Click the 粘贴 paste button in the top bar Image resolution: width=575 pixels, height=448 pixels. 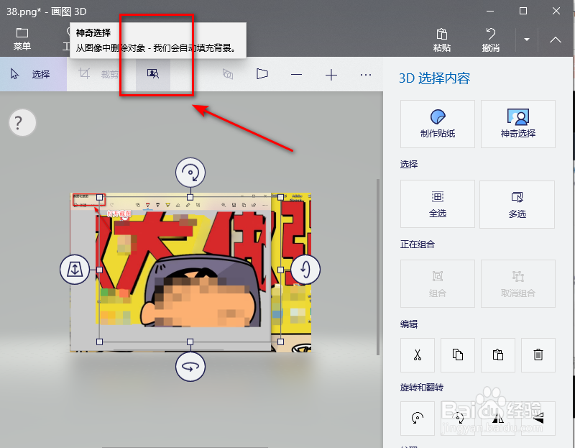[441, 40]
